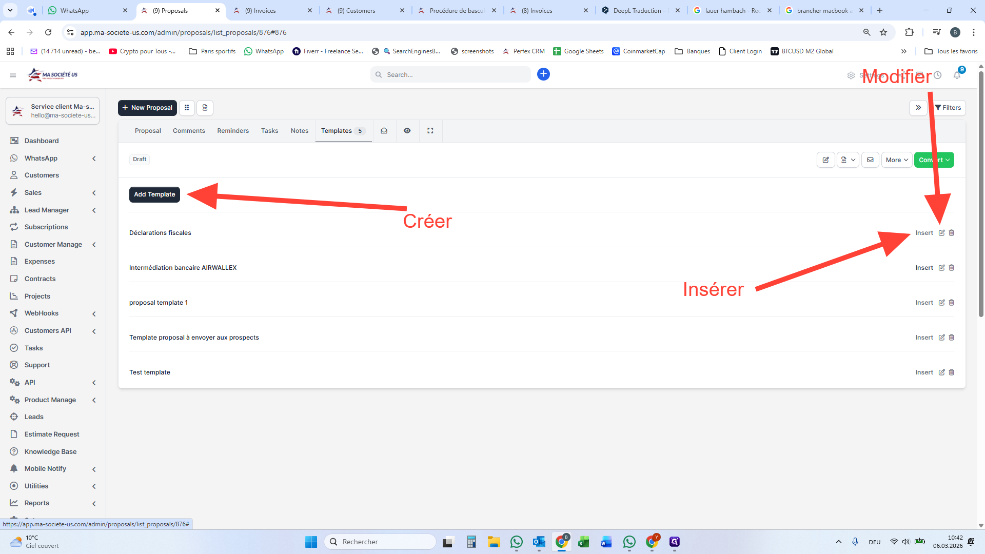This screenshot has width=985, height=554.
Task: Open the More dropdown
Action: tap(896, 160)
